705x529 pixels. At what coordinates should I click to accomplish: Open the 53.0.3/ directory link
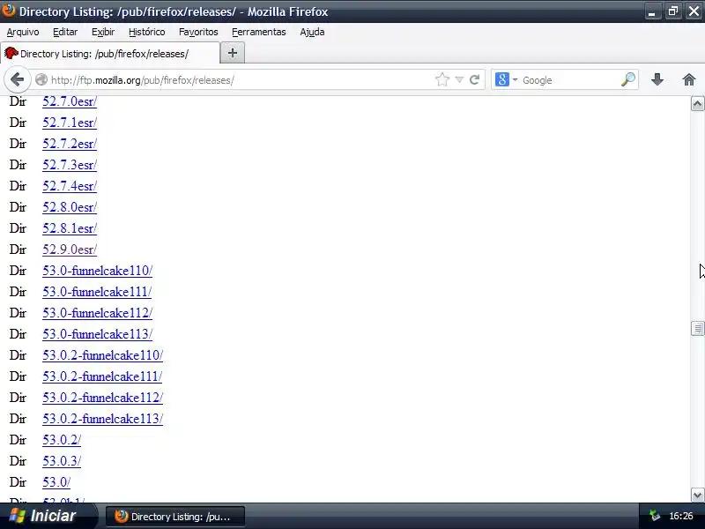click(x=62, y=461)
